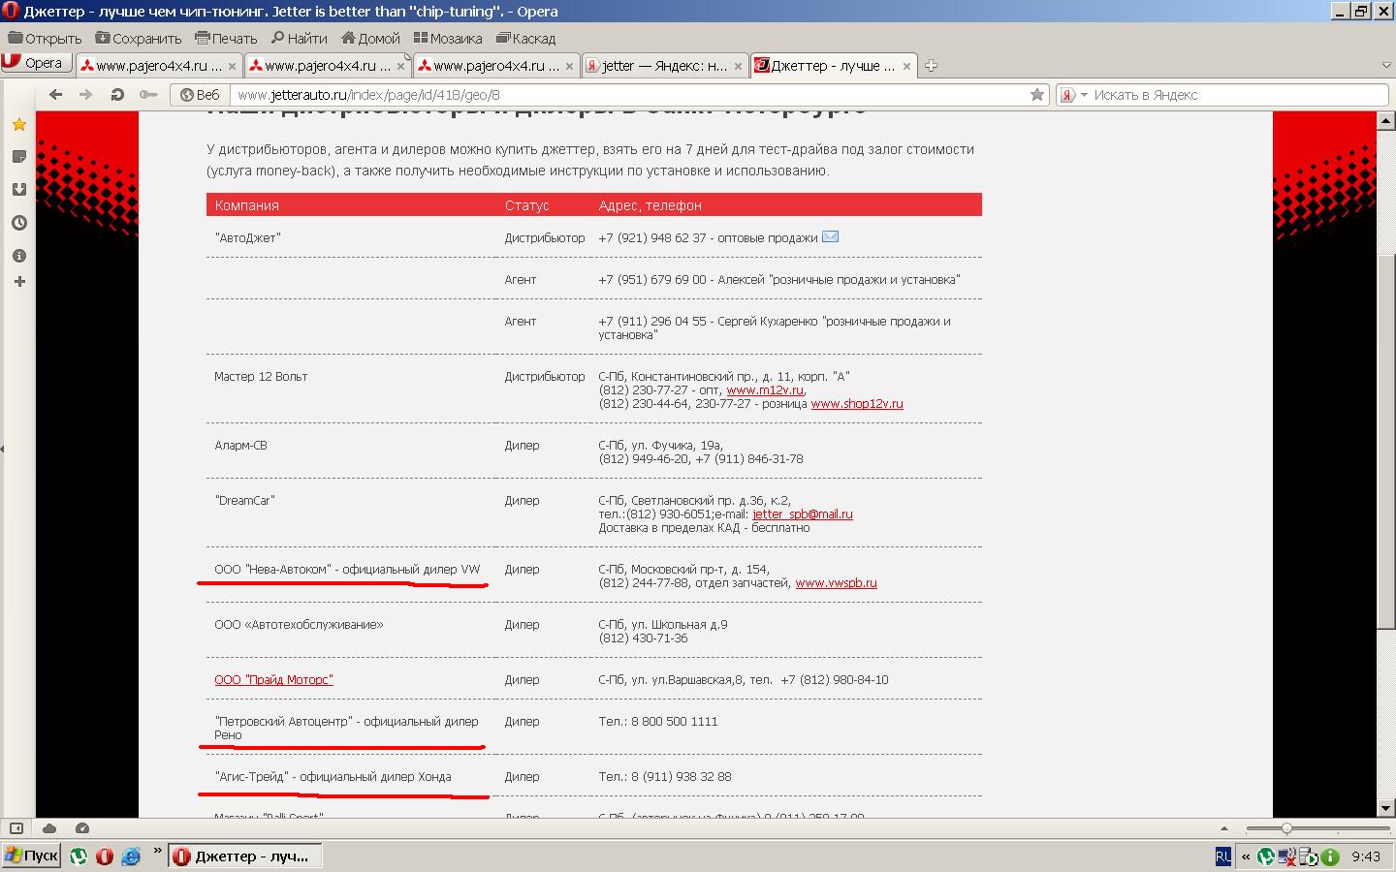This screenshot has height=872, width=1396.
Task: Open the Opera main menu button
Action: coord(36,63)
